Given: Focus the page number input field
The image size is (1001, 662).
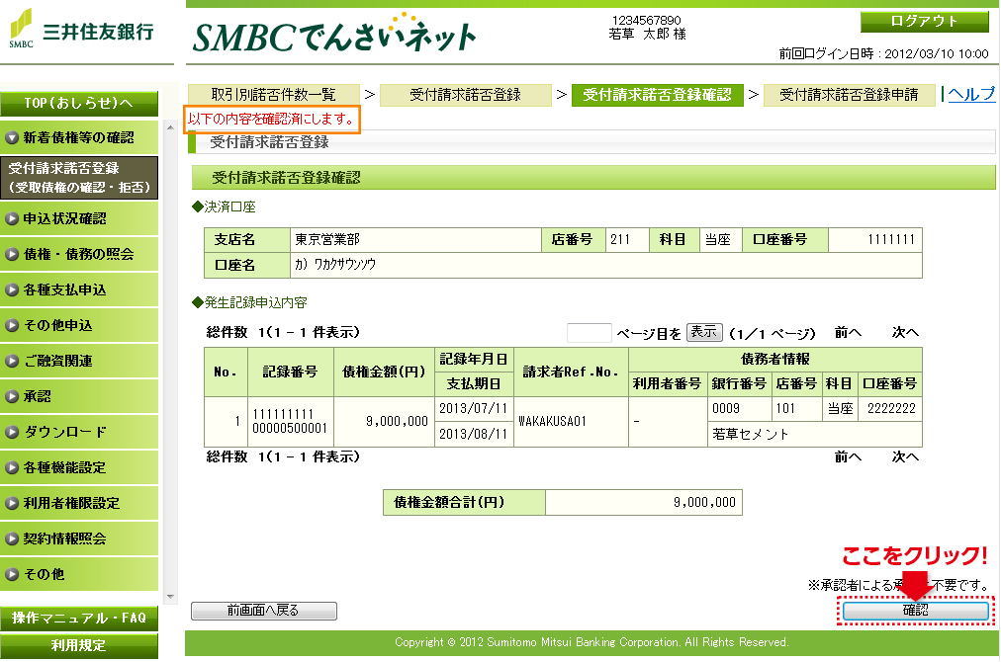Looking at the screenshot, I should point(589,333).
